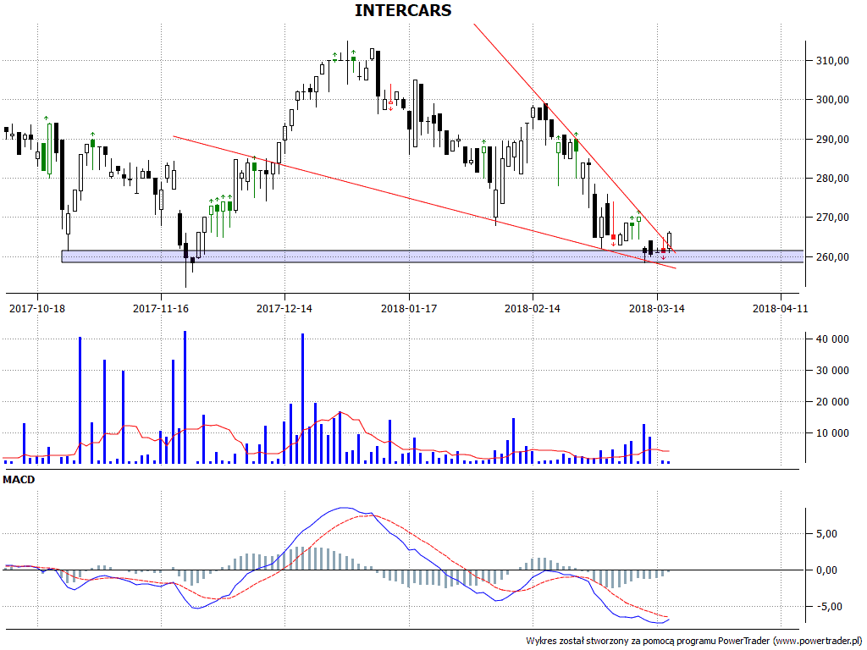Viewport: 867px width, 650px height.
Task: Click the 310,00 price axis label
Action: pyautogui.click(x=833, y=61)
